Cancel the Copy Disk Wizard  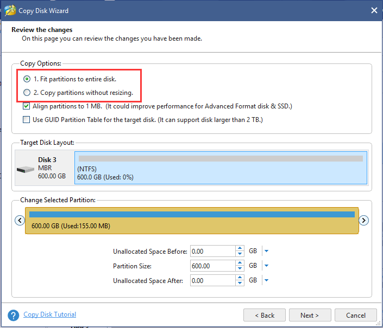[356, 315]
